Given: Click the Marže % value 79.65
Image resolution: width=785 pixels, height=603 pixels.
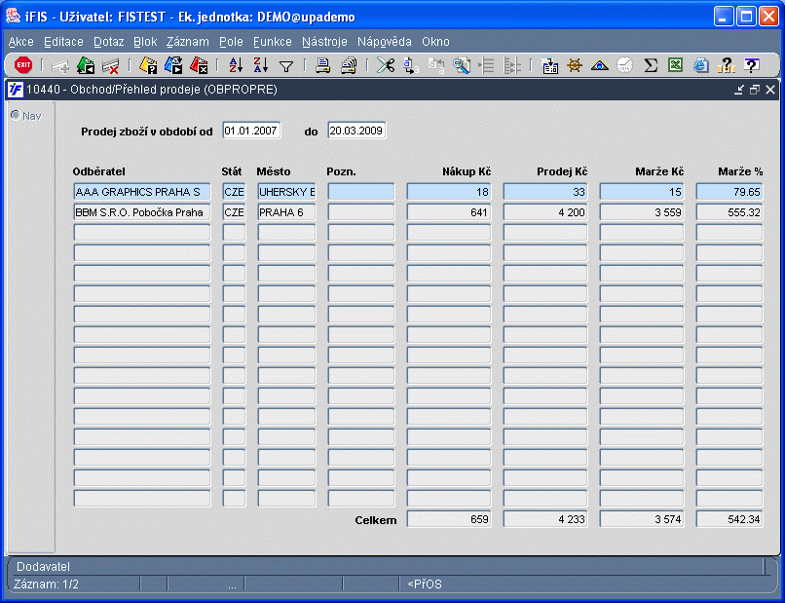Looking at the screenshot, I should [729, 192].
